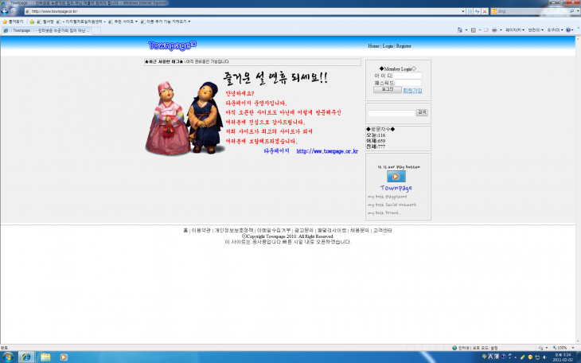Click 패밀리사이트 in the footer

tap(332, 230)
